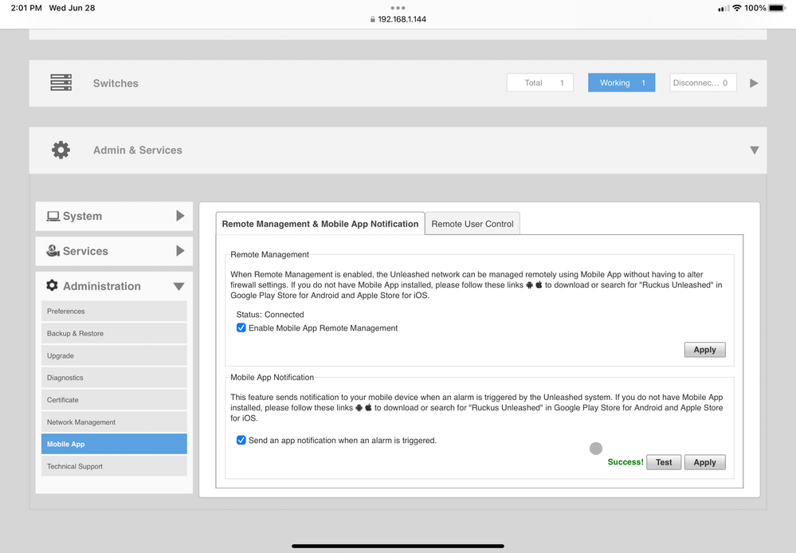Apply the Remote Management settings
The image size is (796, 553).
click(704, 350)
